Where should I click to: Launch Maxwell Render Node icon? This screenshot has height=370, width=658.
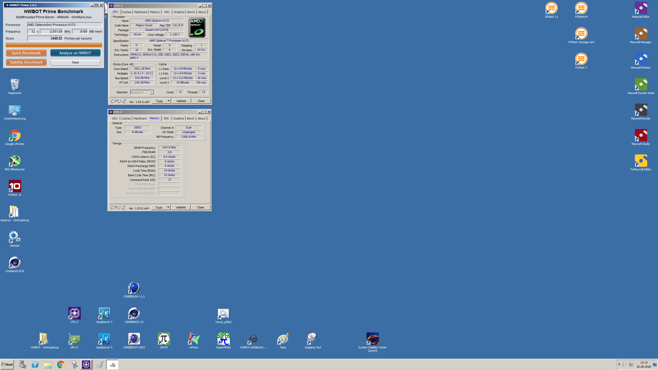point(641,86)
